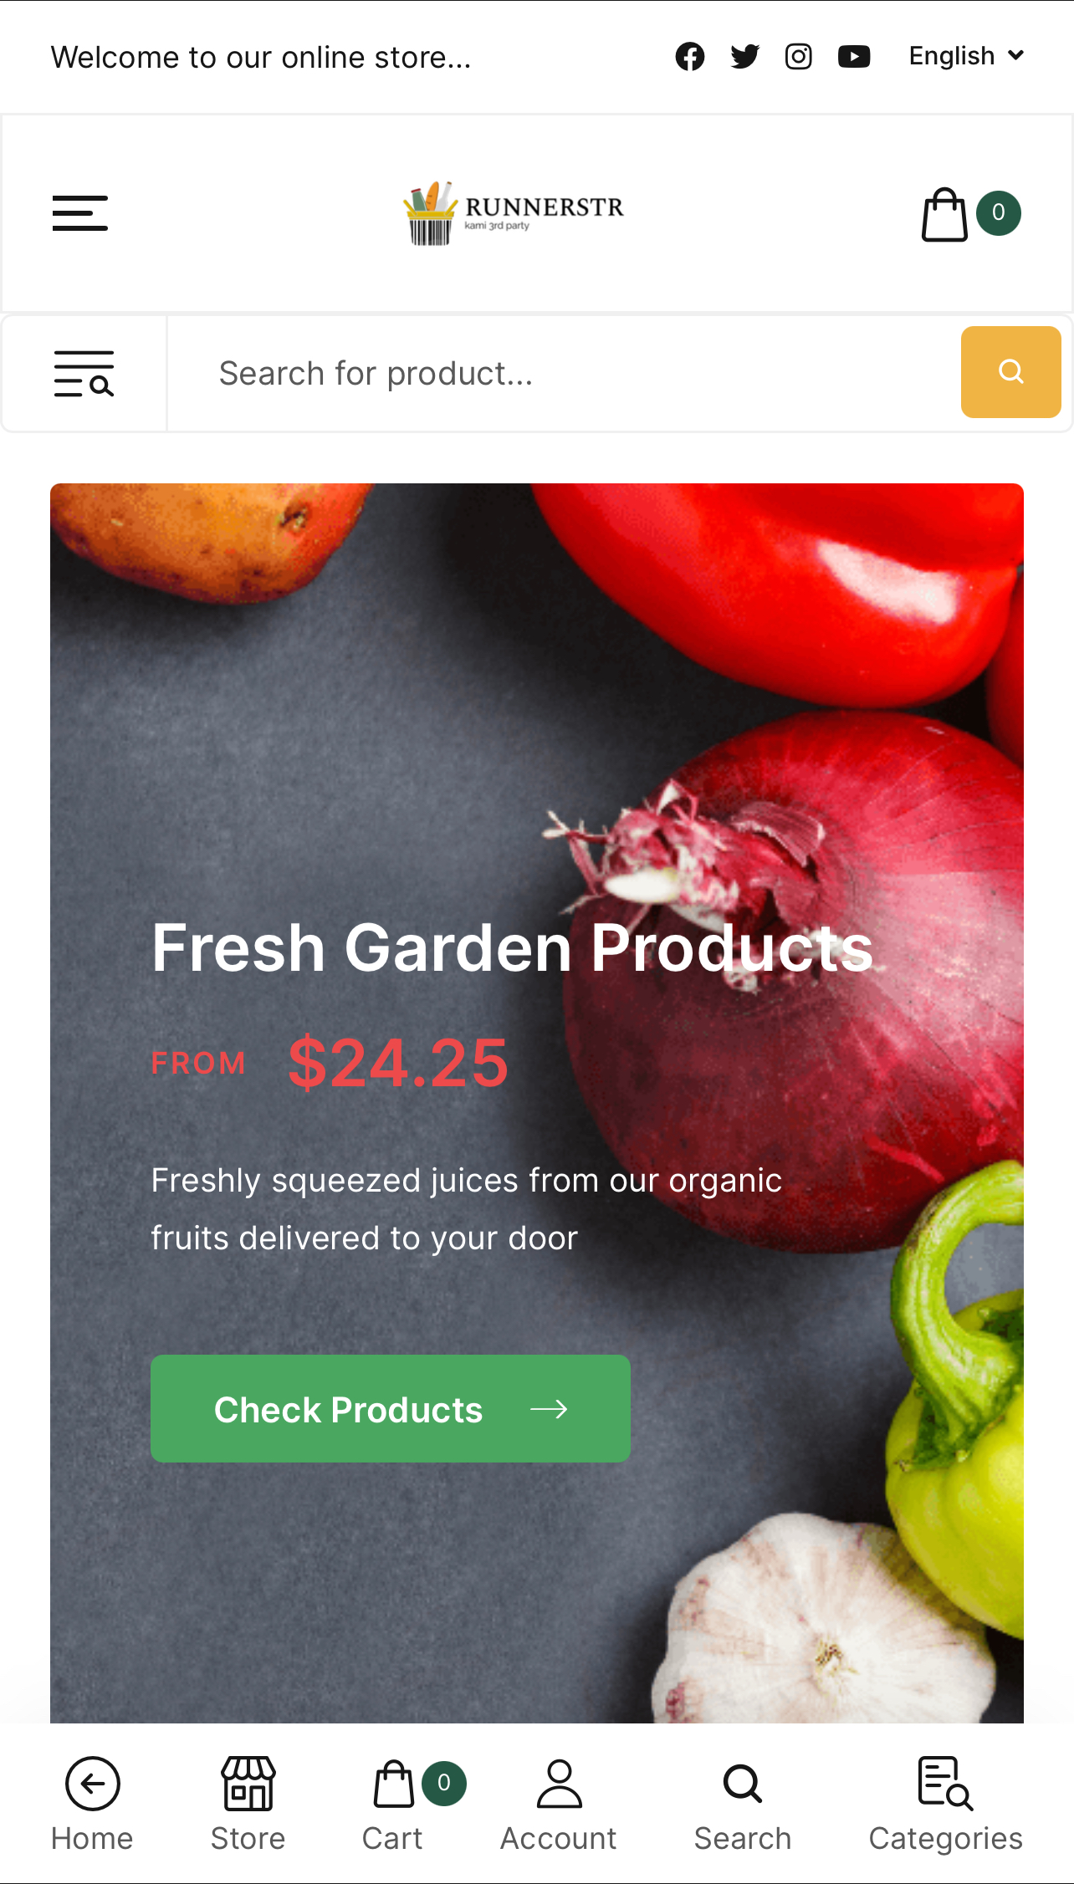Screen dimensions: 1074x1884
Task: Click the Check Products button
Action: coord(391,1409)
